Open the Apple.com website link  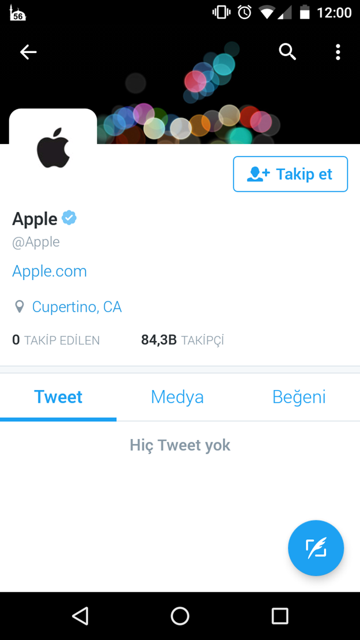50,271
